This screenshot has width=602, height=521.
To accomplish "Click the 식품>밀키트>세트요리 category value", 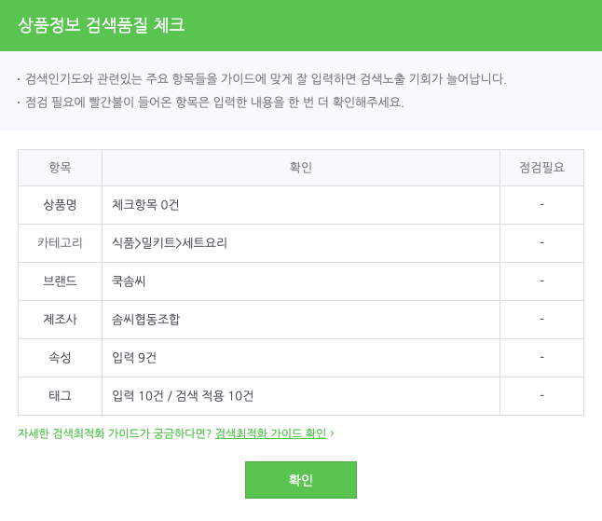I will tap(170, 242).
